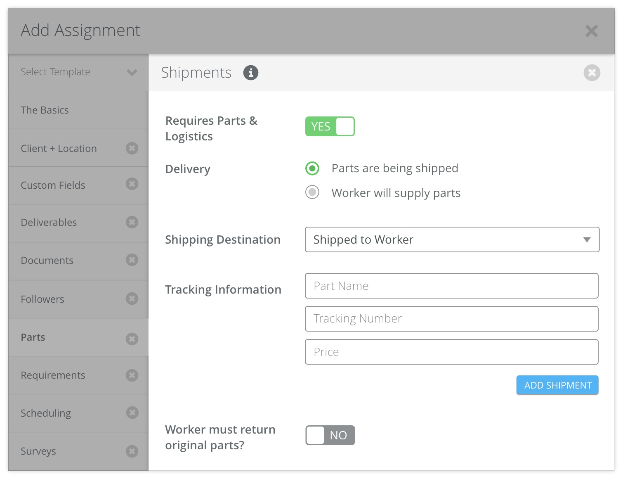This screenshot has width=623, height=479.
Task: Select 'Parts are being shipped' radio
Action: [312, 168]
